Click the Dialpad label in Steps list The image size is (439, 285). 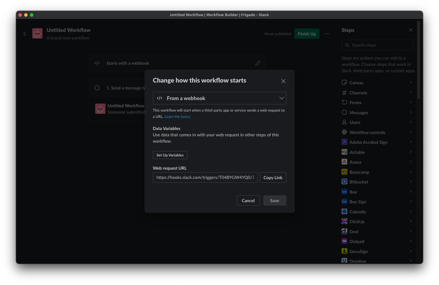coord(357,241)
